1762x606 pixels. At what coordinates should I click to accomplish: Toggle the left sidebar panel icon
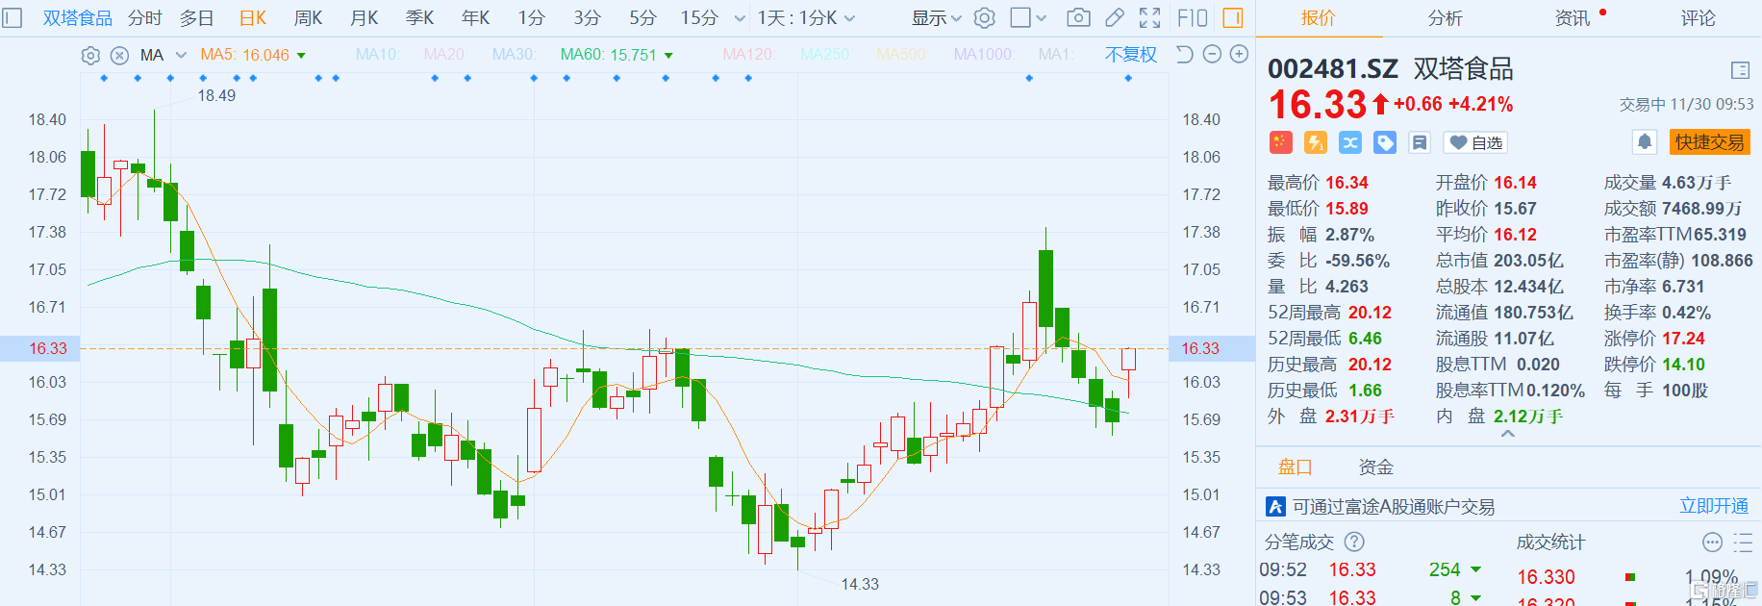(13, 18)
